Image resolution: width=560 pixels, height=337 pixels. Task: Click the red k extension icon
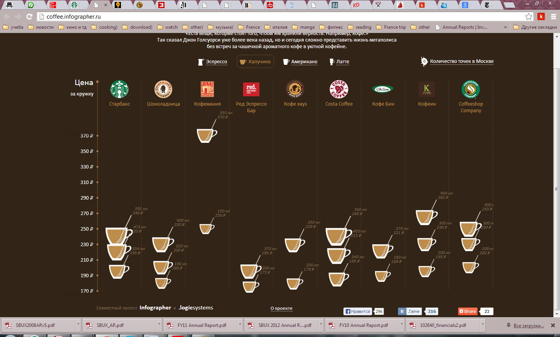541,17
